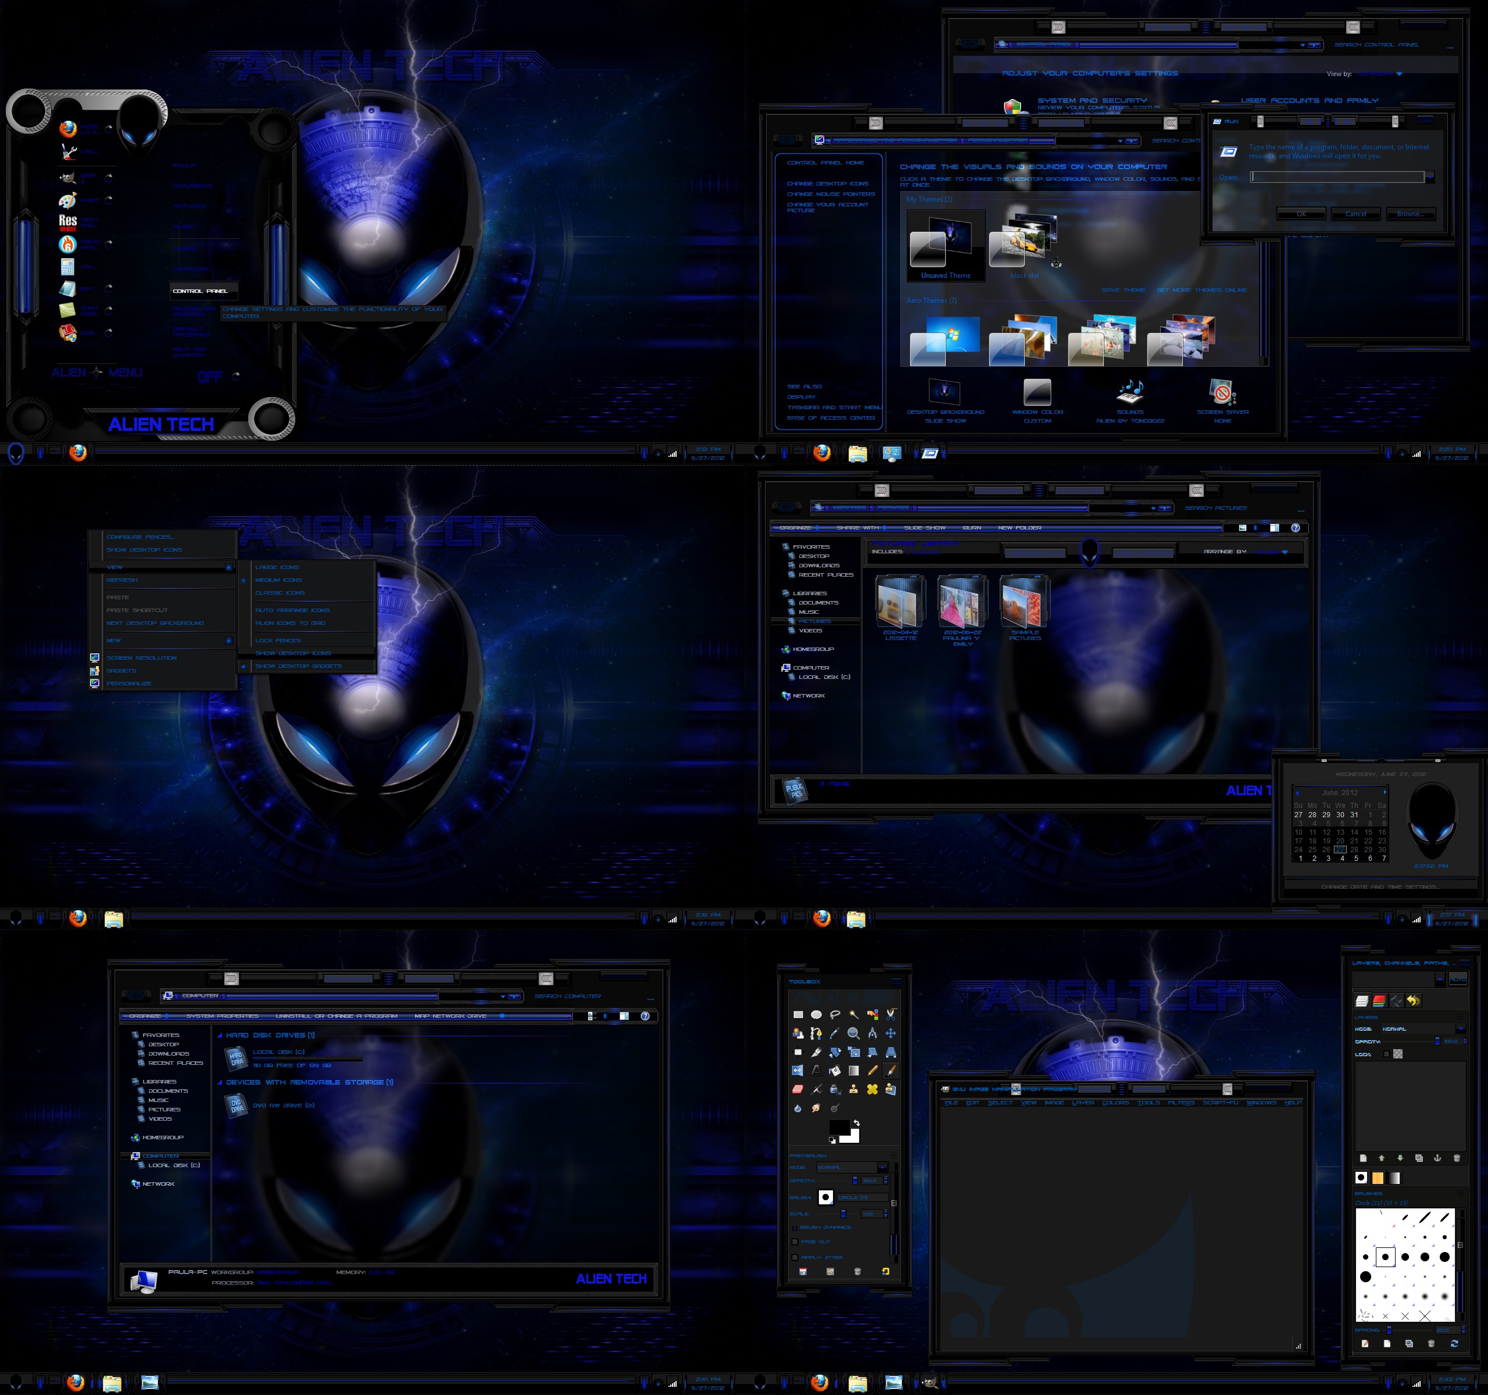Expand the Brush Dynamics section
1488x1395 pixels.
coord(795,1228)
